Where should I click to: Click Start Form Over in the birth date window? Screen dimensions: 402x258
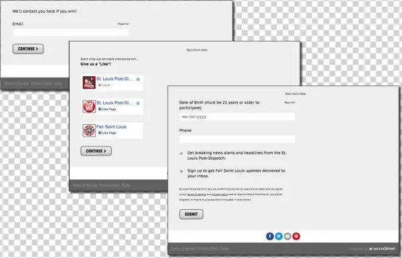tap(295, 94)
